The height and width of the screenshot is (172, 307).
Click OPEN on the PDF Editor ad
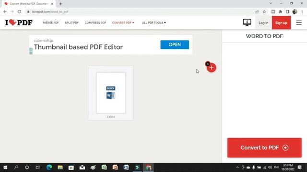coord(175,44)
